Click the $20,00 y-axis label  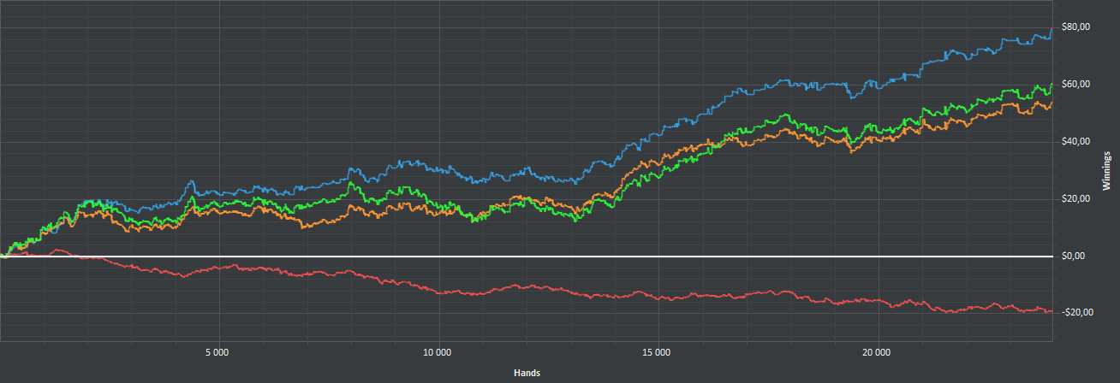pos(1075,199)
